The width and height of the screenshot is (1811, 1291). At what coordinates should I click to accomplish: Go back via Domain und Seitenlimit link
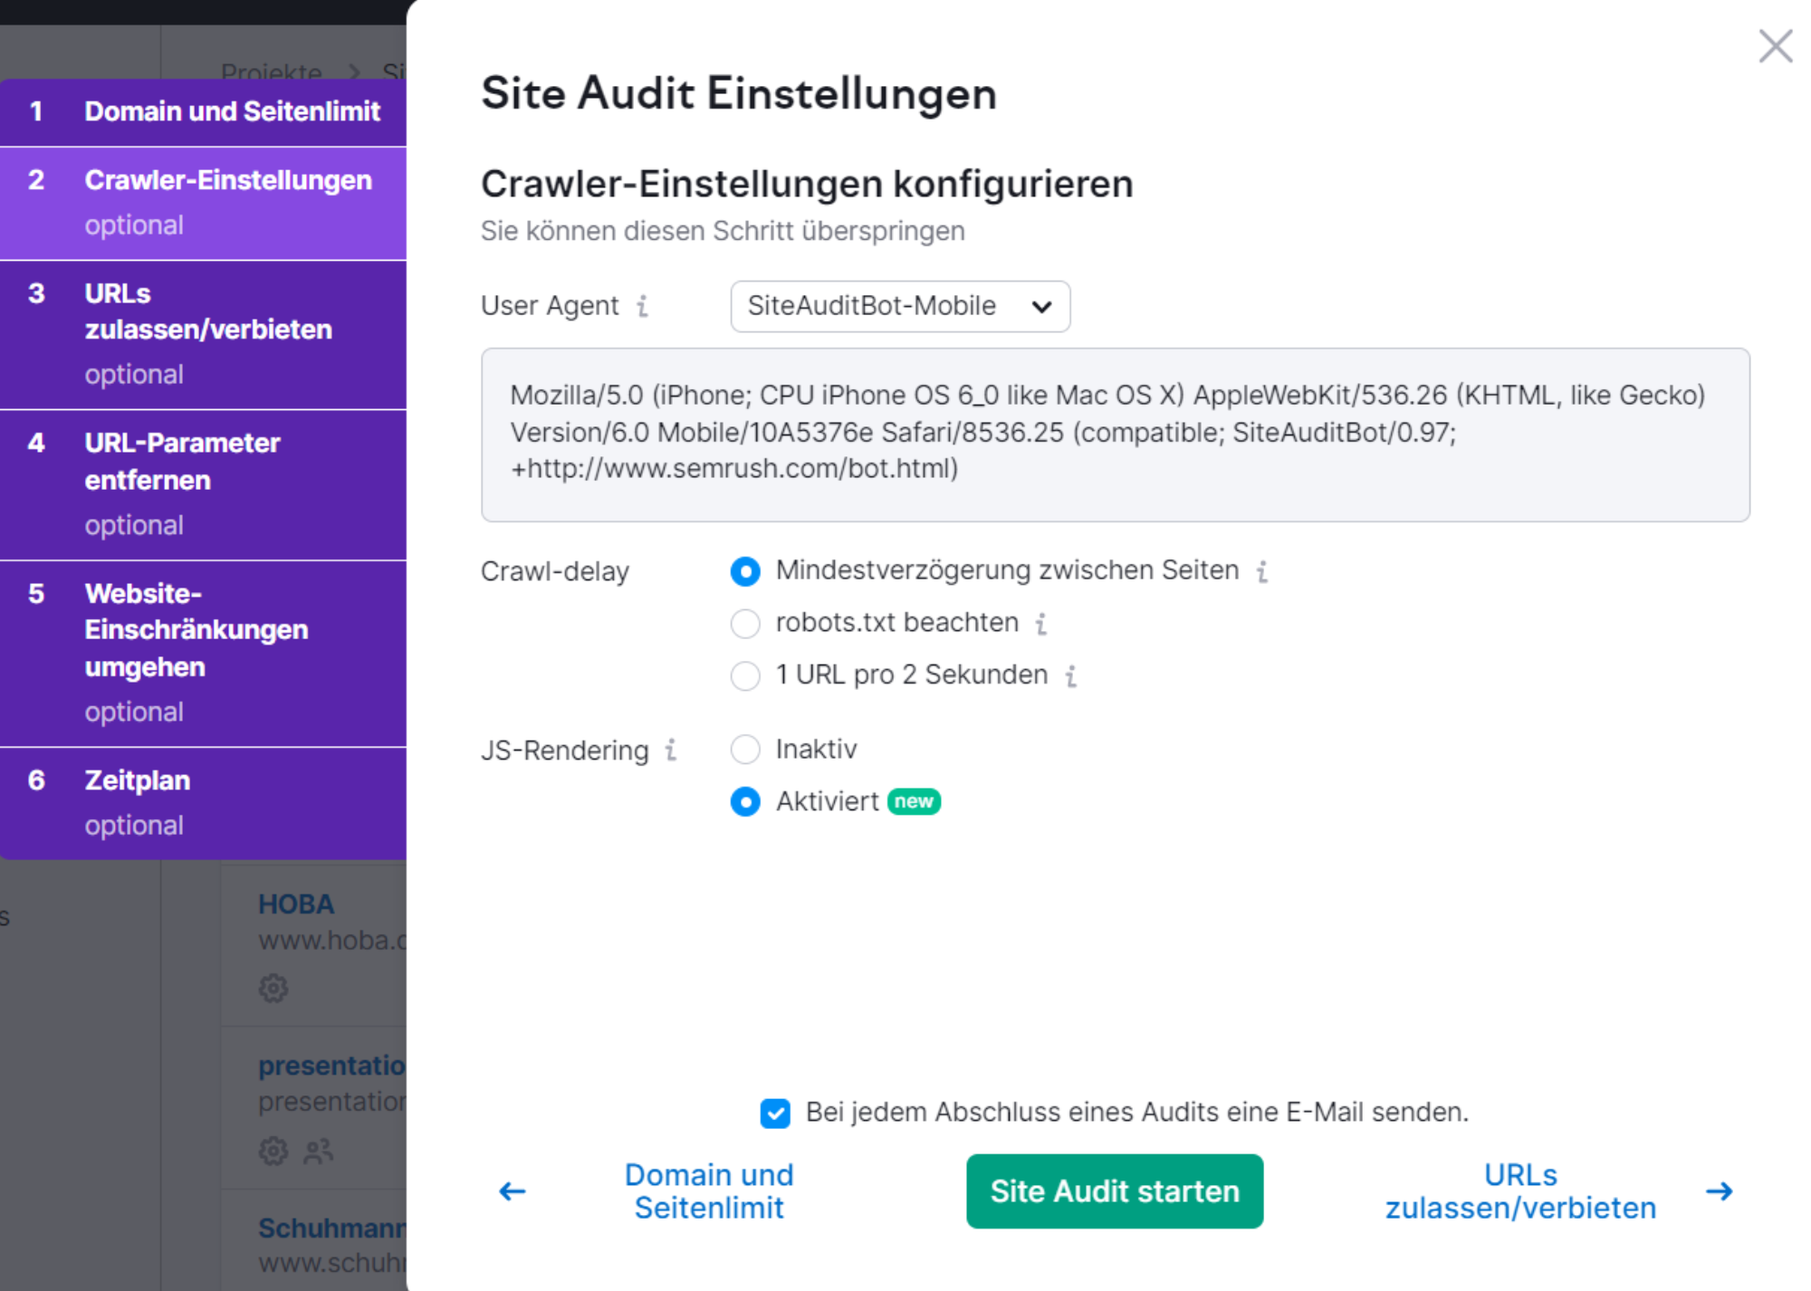click(x=709, y=1191)
